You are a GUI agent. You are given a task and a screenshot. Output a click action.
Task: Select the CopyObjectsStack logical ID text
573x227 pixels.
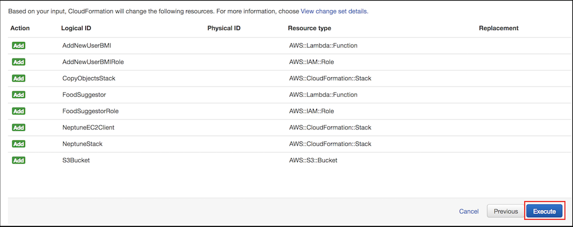89,78
